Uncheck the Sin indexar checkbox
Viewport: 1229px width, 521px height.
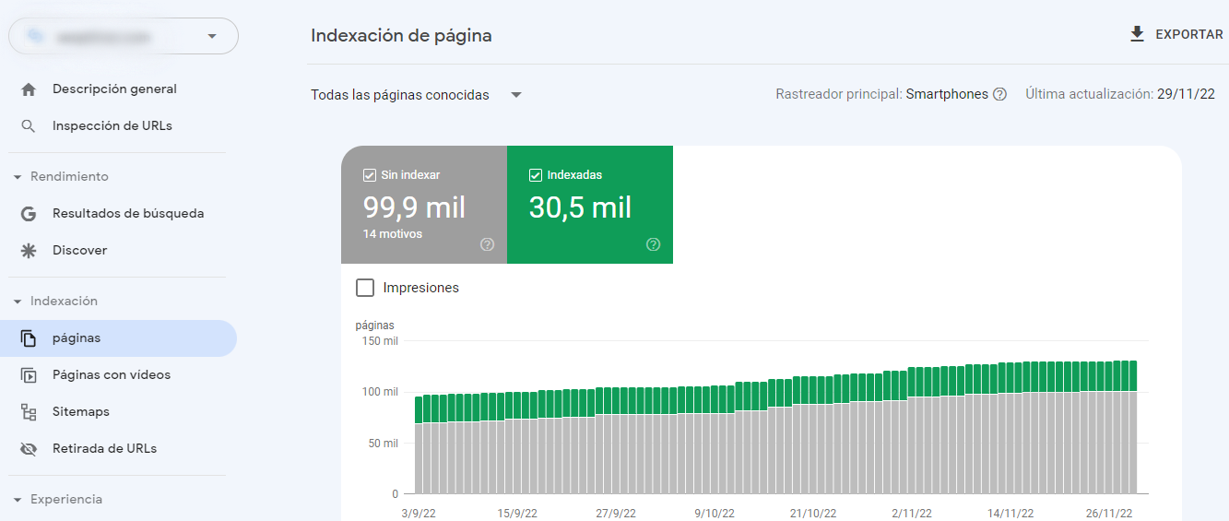pos(370,175)
